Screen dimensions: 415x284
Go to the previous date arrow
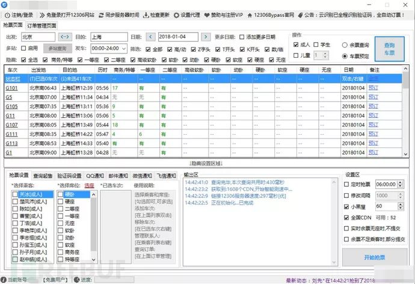tap(150, 37)
